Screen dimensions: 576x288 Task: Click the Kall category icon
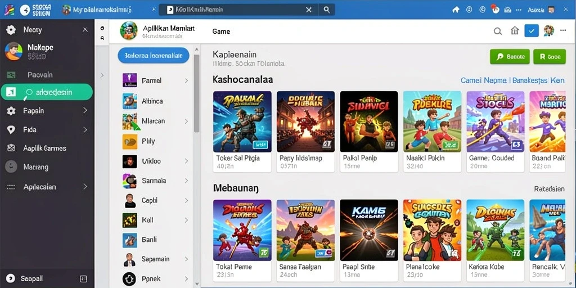point(130,220)
